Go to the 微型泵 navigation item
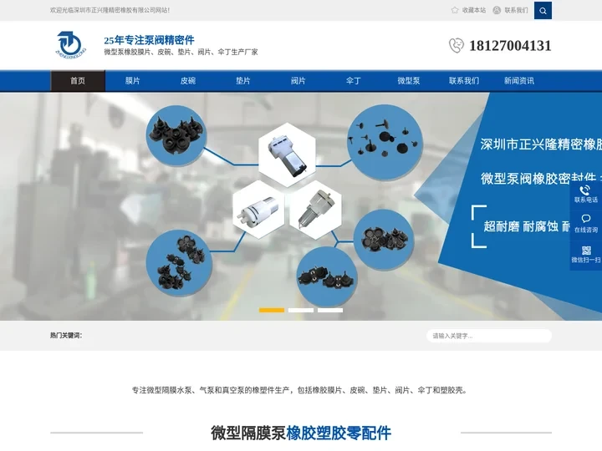This screenshot has width=602, height=451. tap(409, 81)
